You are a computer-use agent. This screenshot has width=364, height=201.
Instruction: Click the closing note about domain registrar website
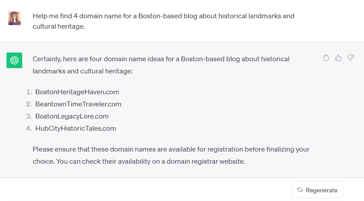click(171, 155)
